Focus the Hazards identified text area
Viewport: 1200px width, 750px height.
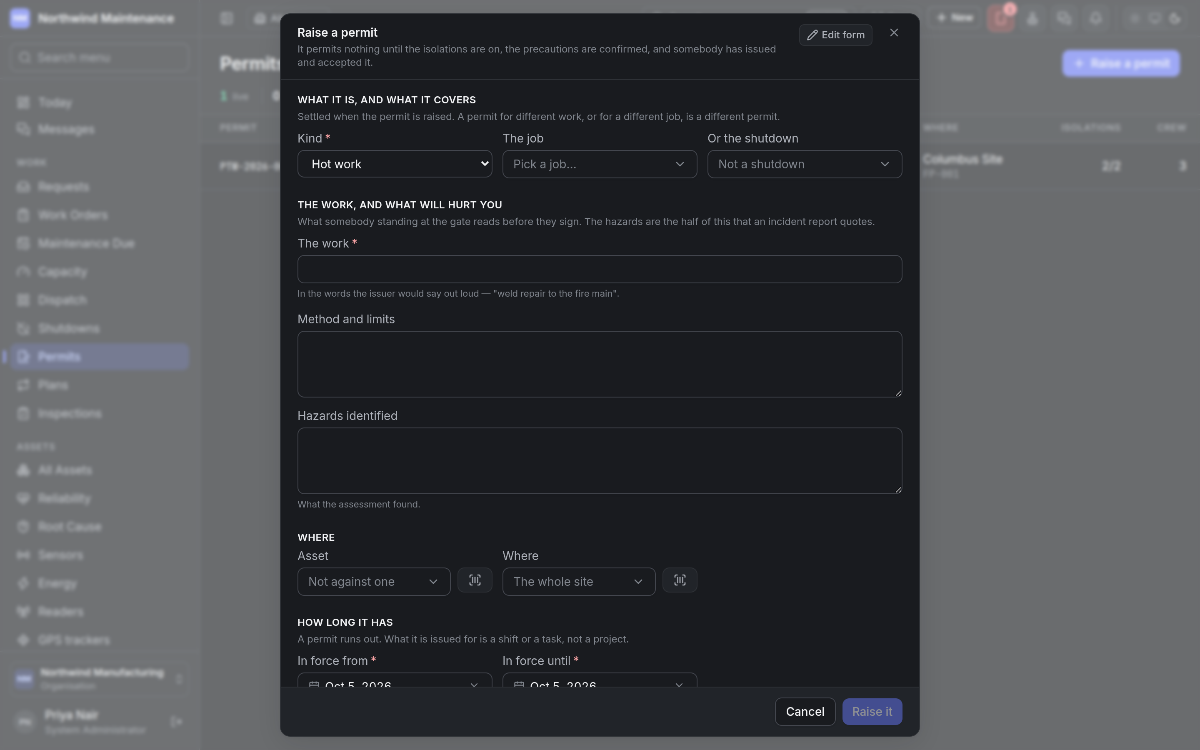pos(600,461)
